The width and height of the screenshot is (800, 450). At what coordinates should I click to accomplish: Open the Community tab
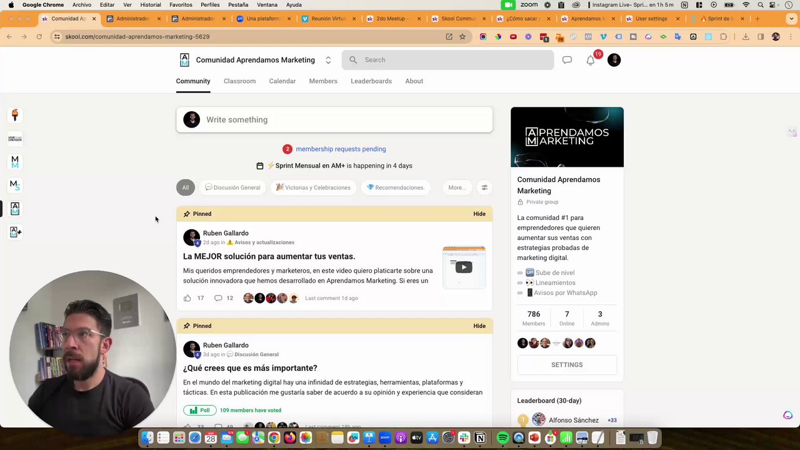click(193, 81)
